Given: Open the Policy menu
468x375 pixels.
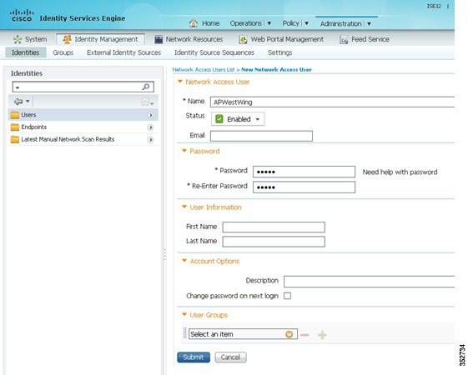Looking at the screenshot, I should [x=295, y=23].
